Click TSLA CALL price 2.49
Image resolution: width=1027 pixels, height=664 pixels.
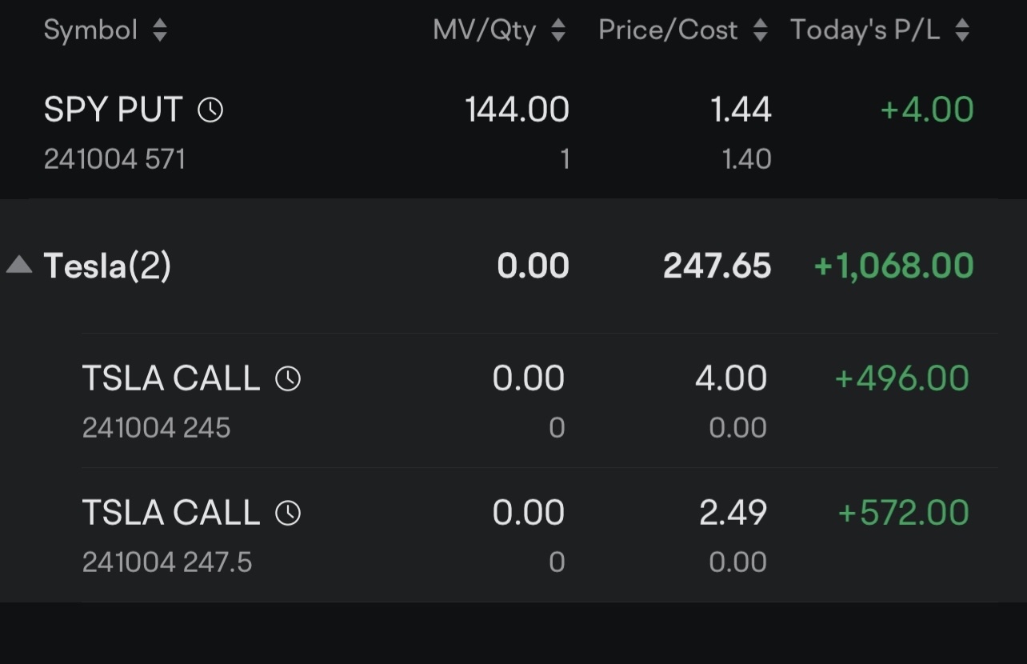(733, 513)
